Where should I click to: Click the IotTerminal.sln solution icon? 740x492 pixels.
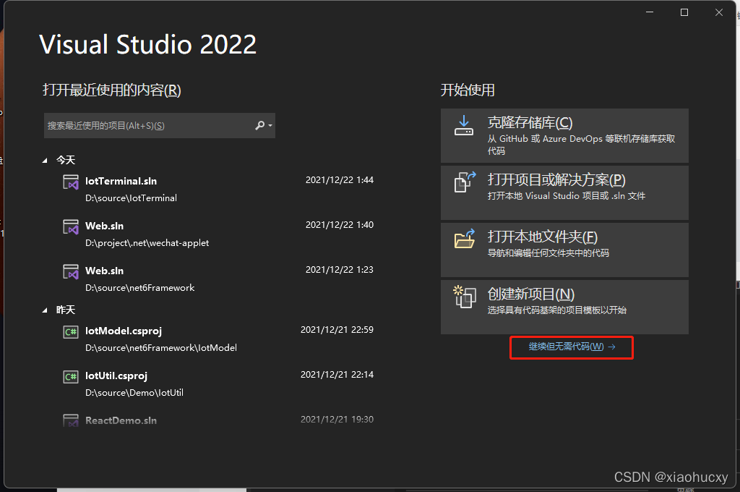(x=71, y=182)
